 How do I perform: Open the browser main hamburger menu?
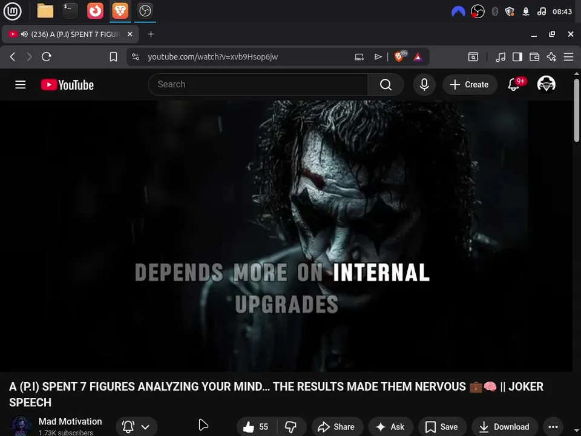[568, 57]
